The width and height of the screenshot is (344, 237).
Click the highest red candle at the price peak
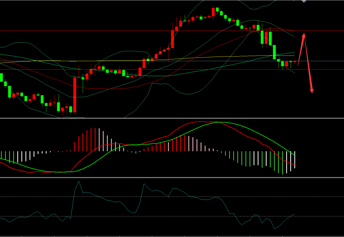click(x=213, y=12)
